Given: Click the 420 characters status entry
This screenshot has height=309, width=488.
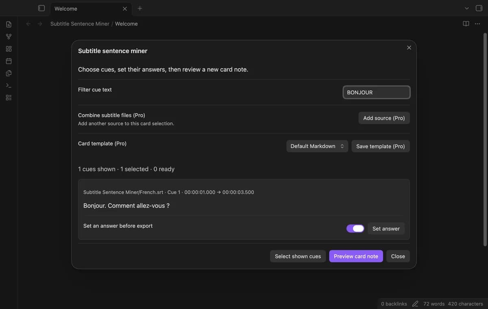Looking at the screenshot, I should point(466,304).
